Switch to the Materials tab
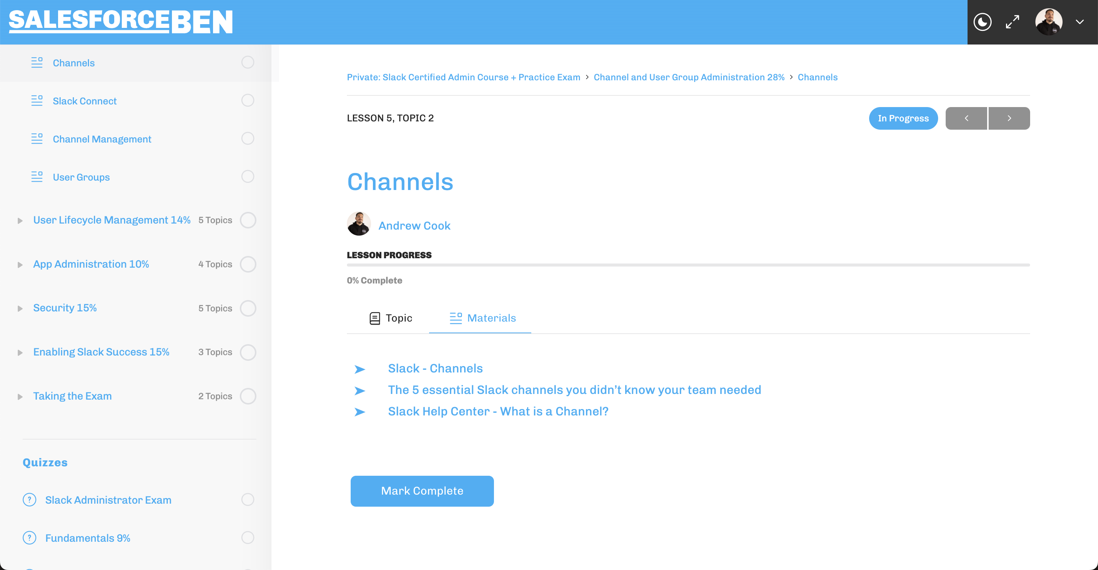The height and width of the screenshot is (570, 1098). pos(483,318)
